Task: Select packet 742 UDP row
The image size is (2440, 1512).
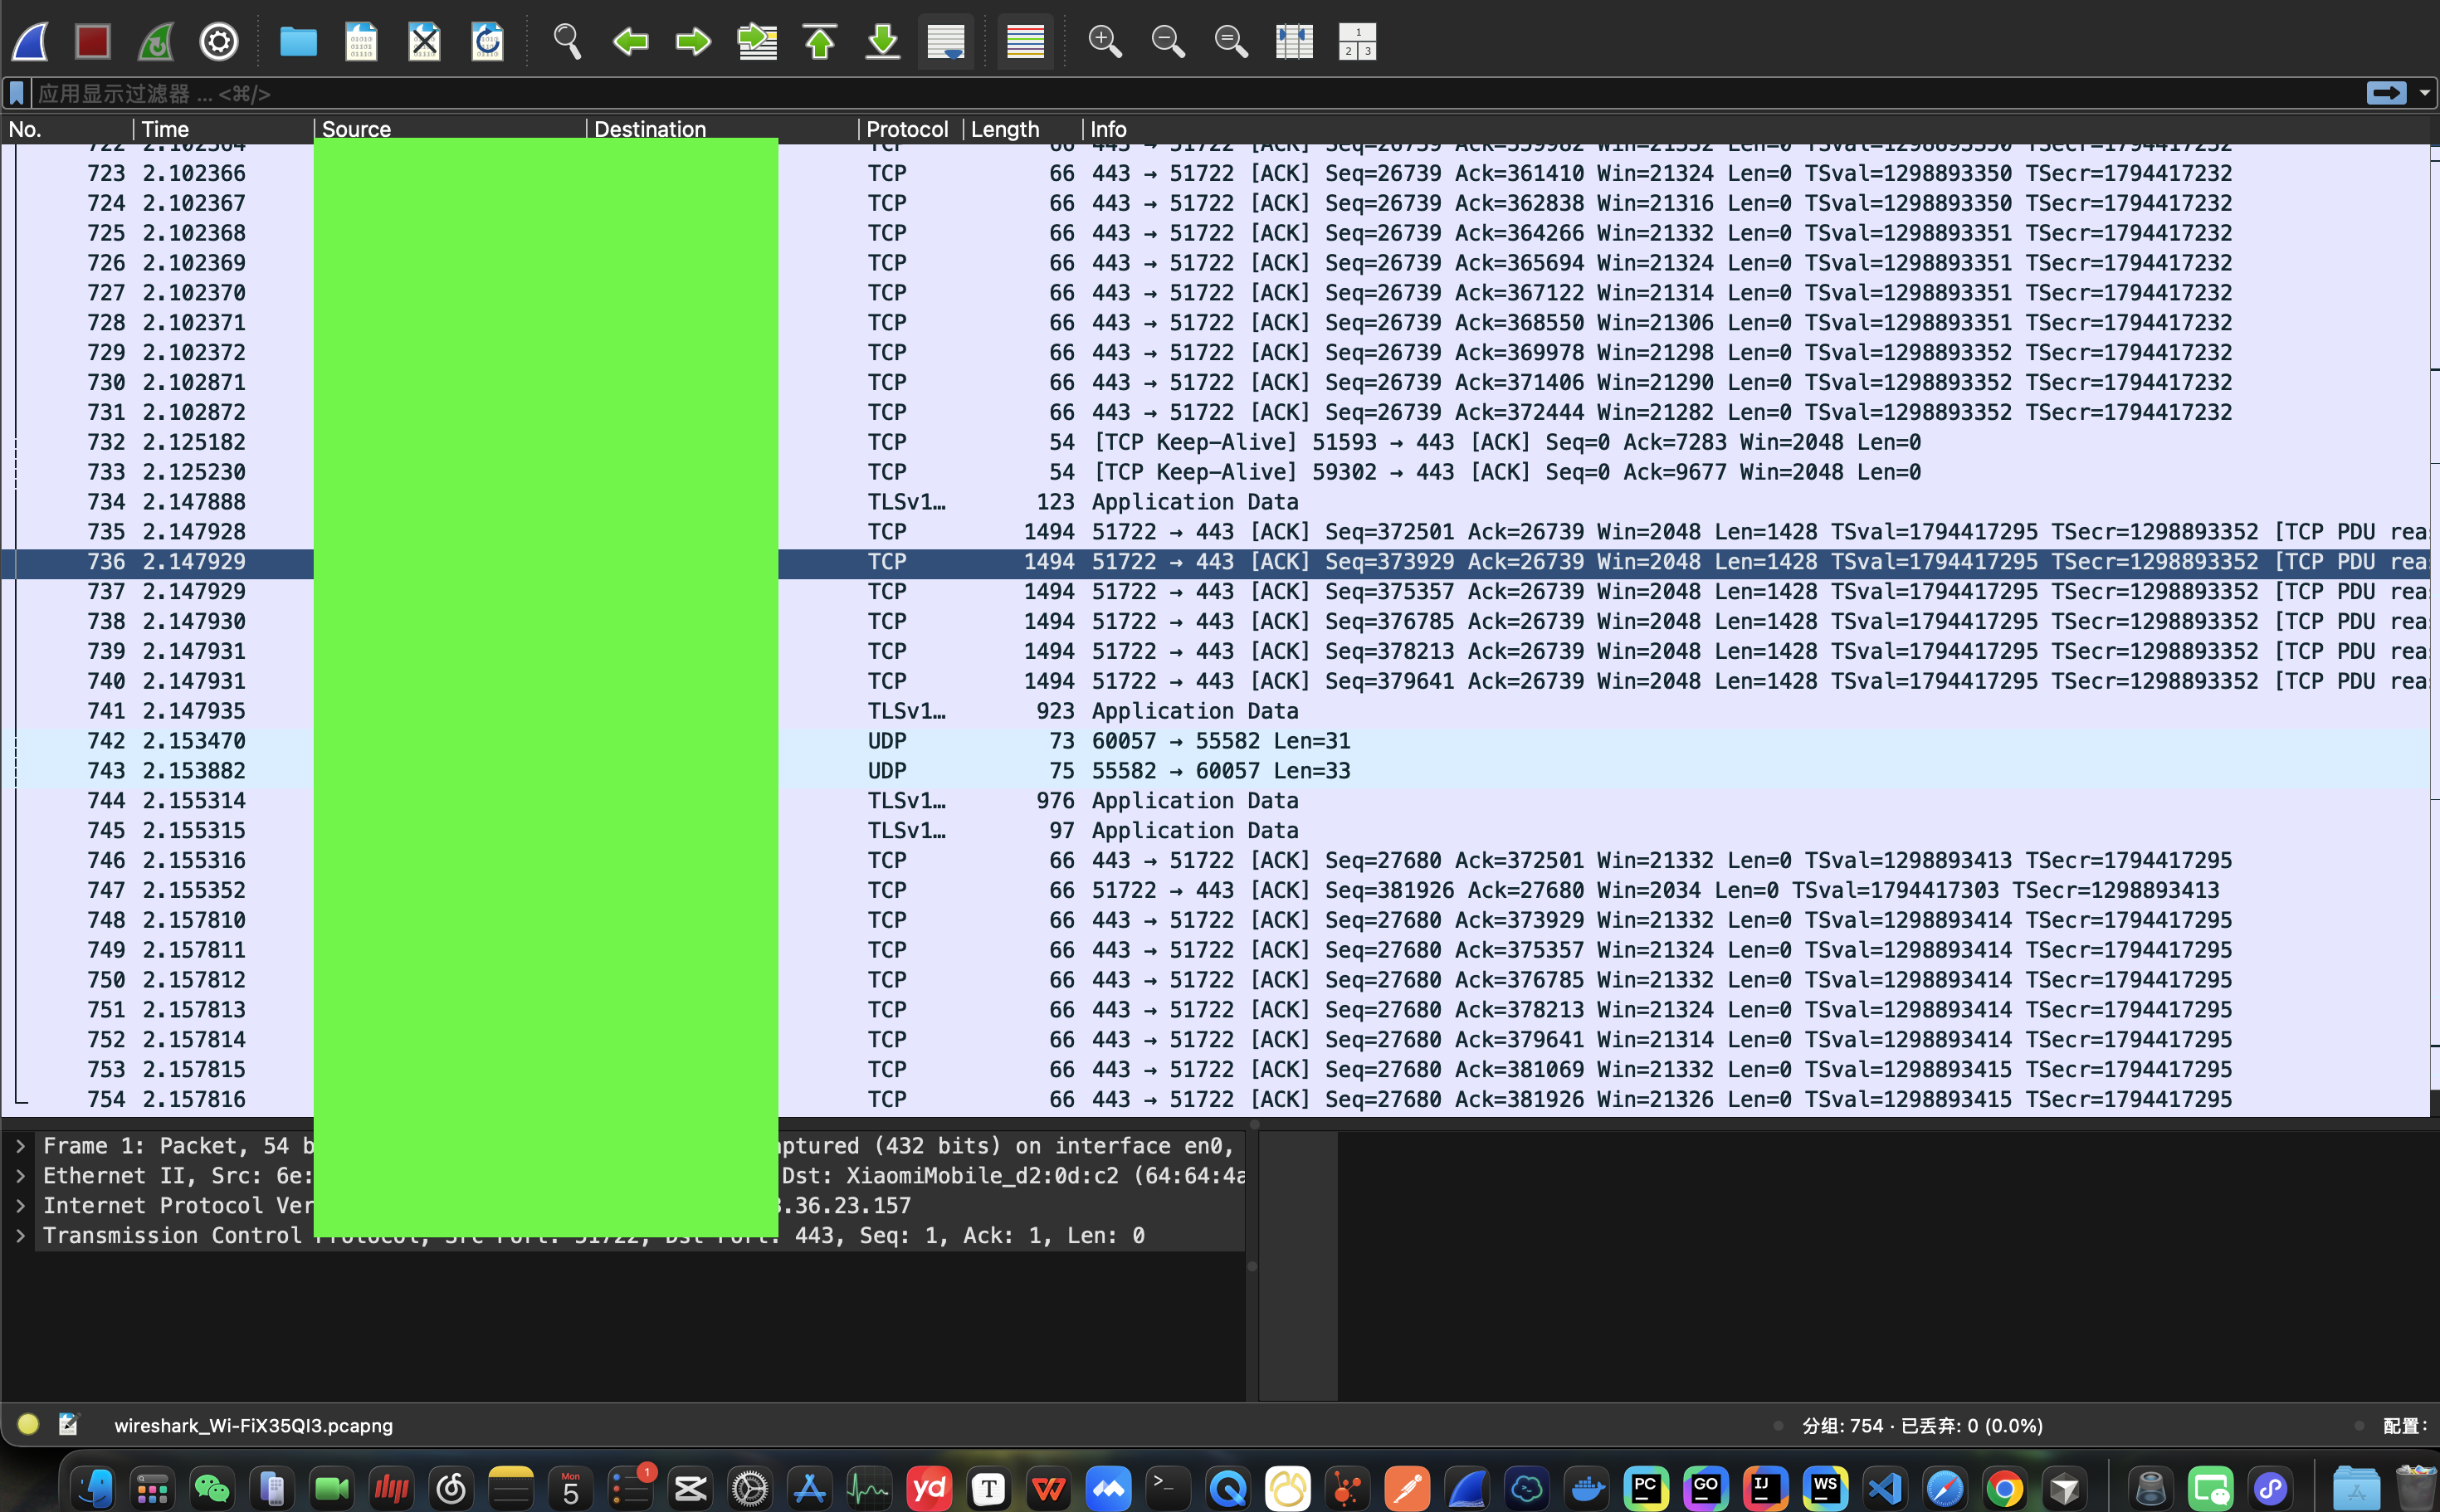Action: point(1200,741)
